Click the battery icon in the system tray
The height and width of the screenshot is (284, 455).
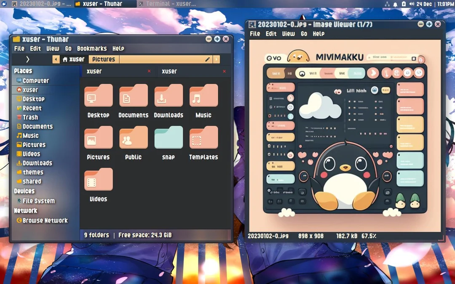(404, 4)
